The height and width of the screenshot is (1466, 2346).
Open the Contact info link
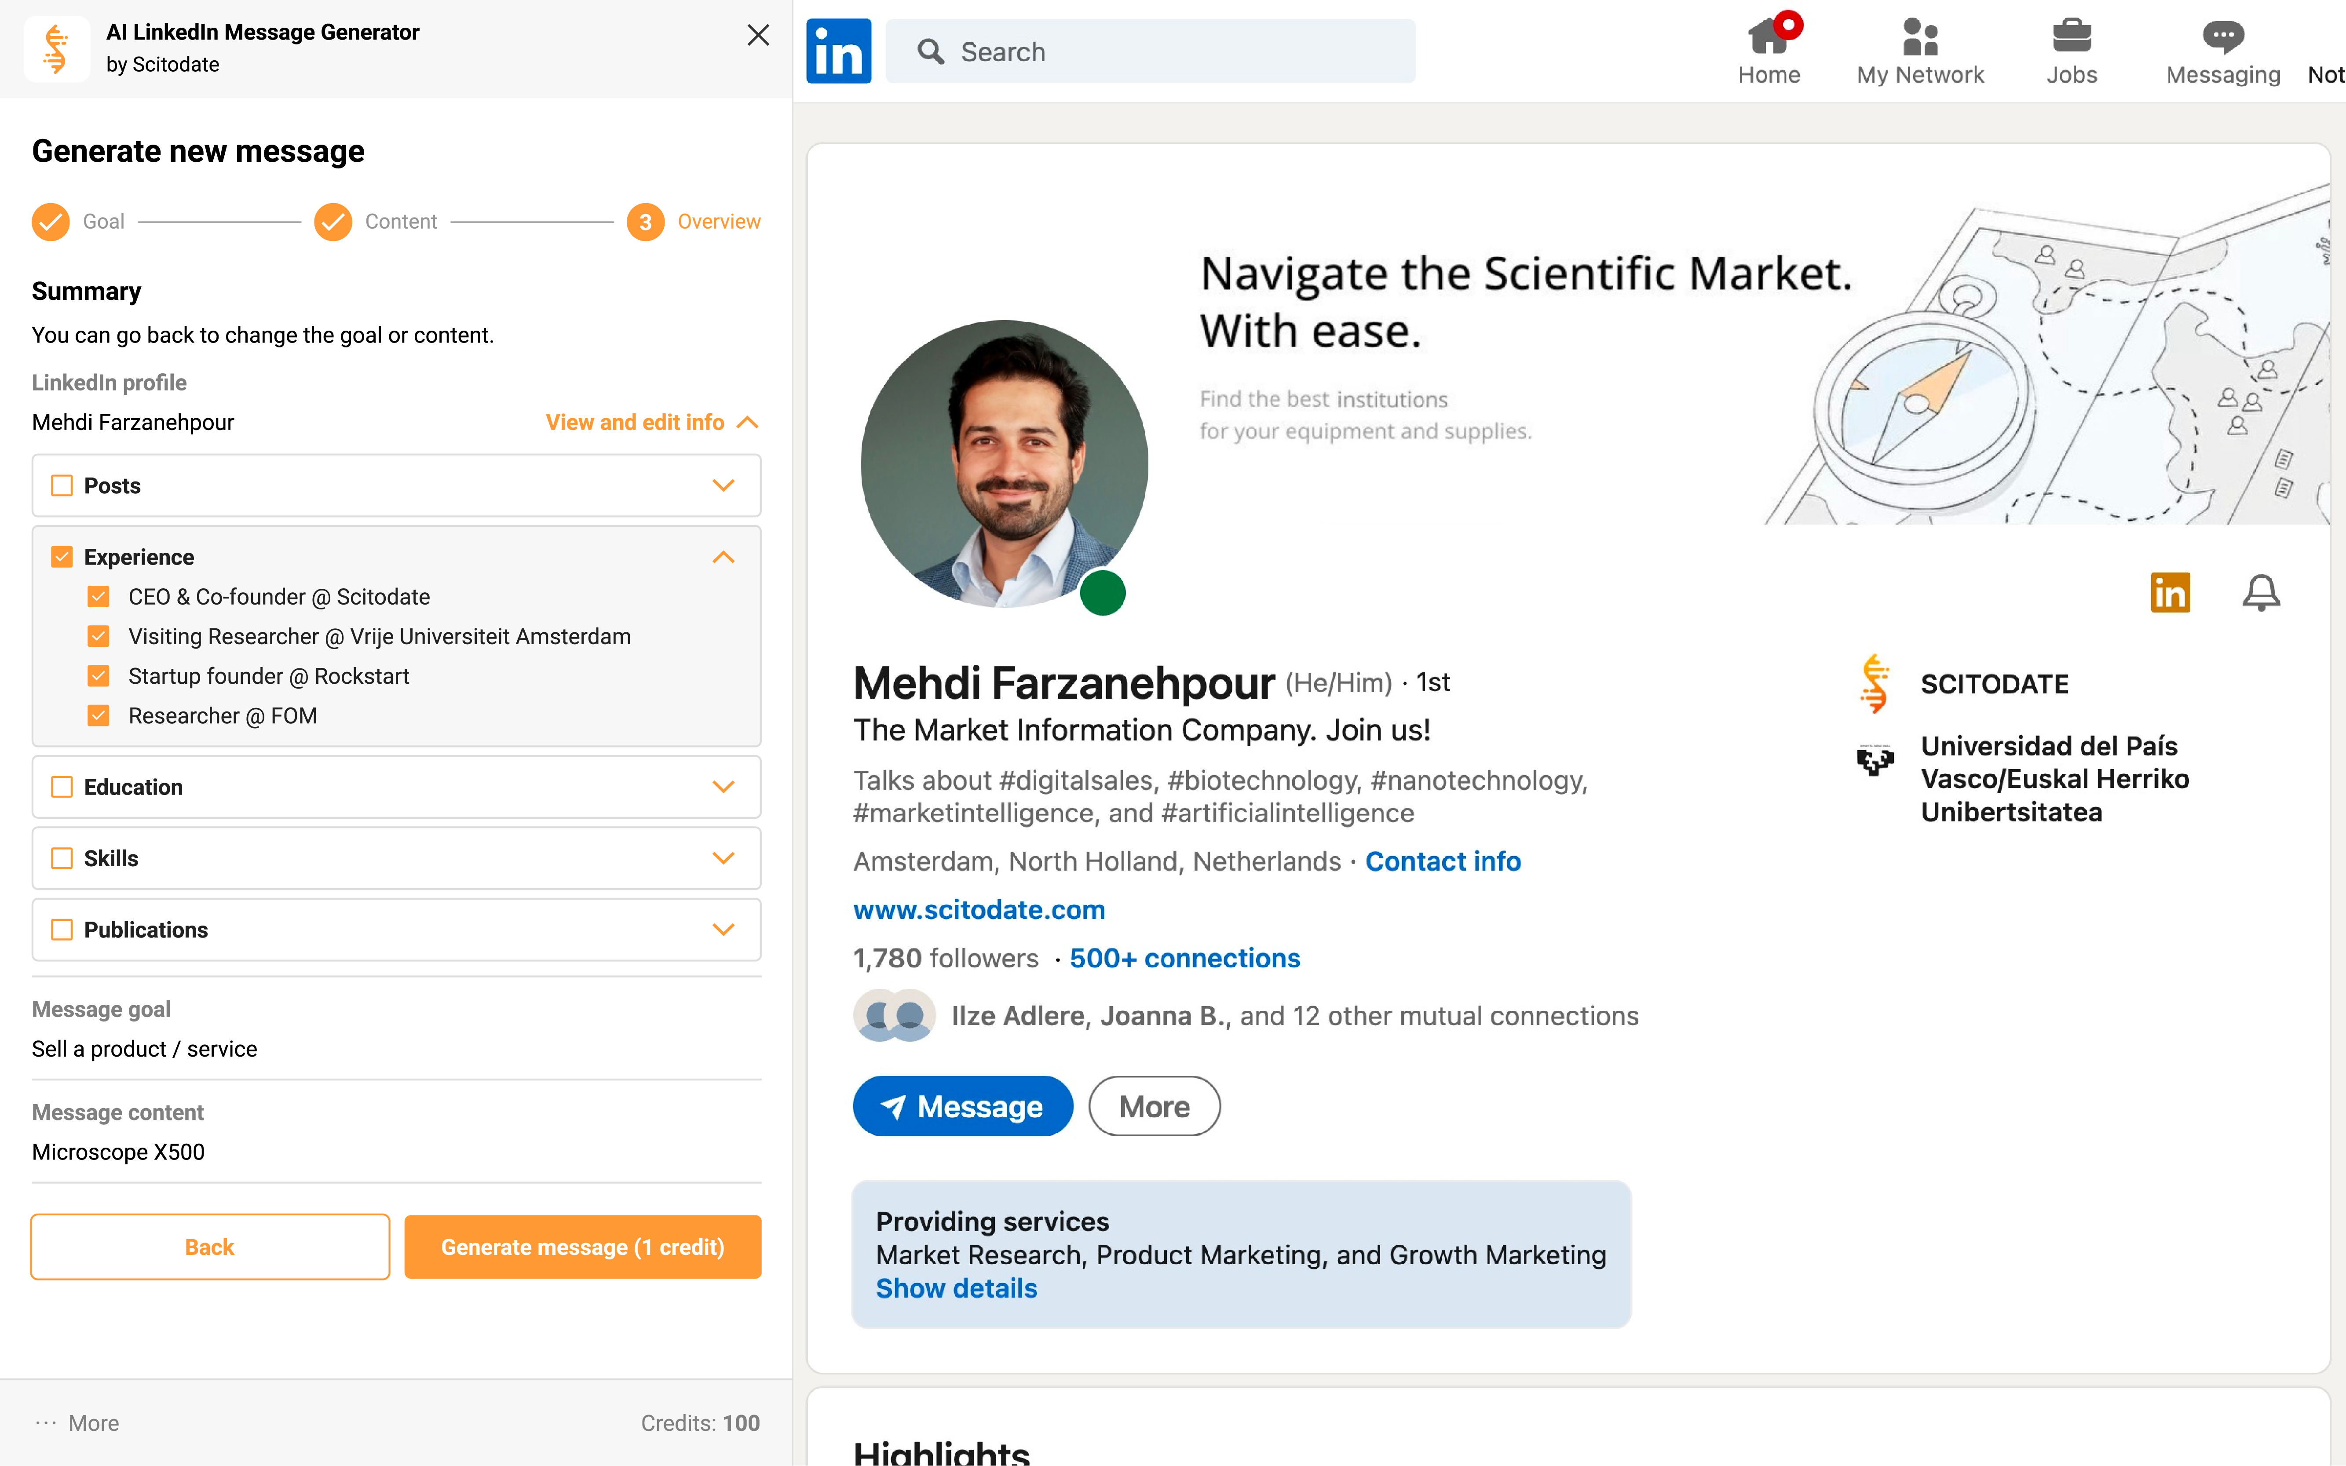[1442, 861]
